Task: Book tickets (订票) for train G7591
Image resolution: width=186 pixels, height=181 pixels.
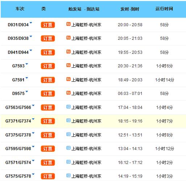Action: [x=48, y=80]
